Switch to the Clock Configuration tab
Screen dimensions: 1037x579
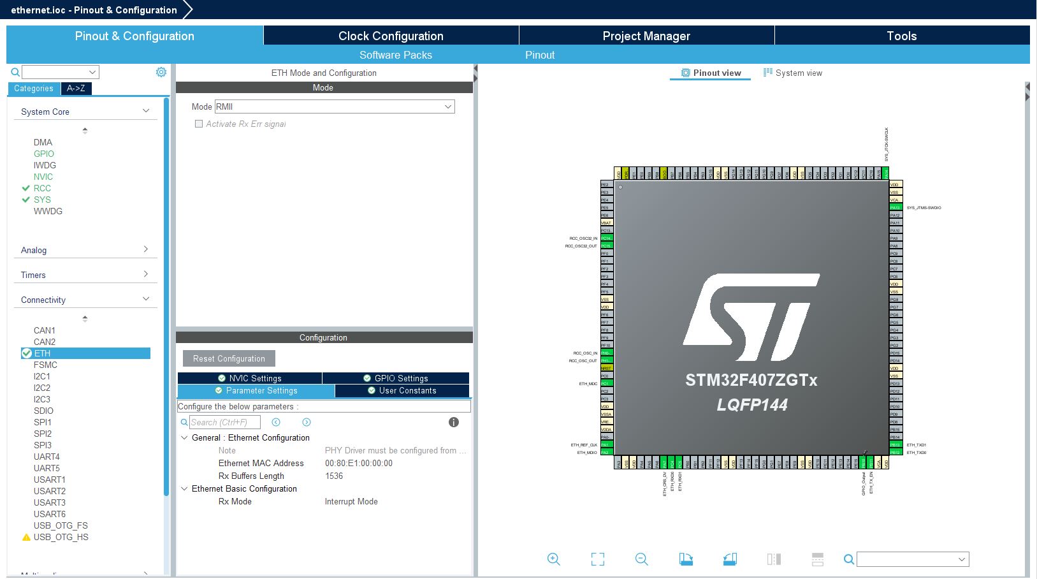(x=391, y=36)
